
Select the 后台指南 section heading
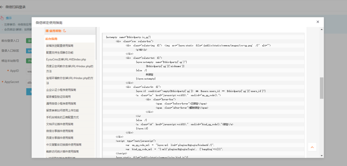pos(51,39)
